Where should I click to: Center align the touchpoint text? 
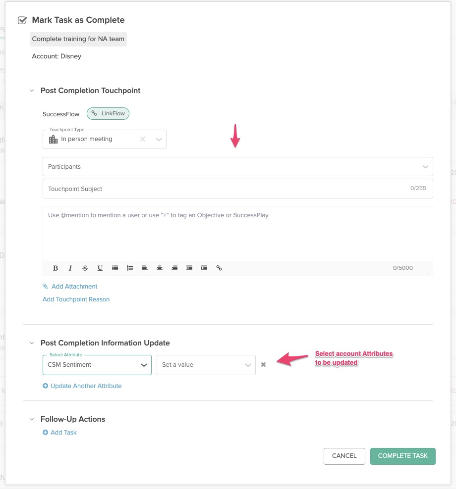(x=159, y=268)
